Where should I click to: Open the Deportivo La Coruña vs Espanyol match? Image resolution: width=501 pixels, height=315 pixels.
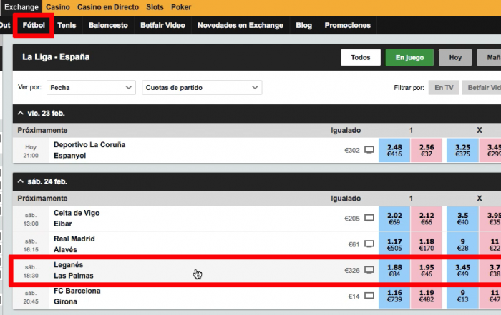click(x=89, y=150)
